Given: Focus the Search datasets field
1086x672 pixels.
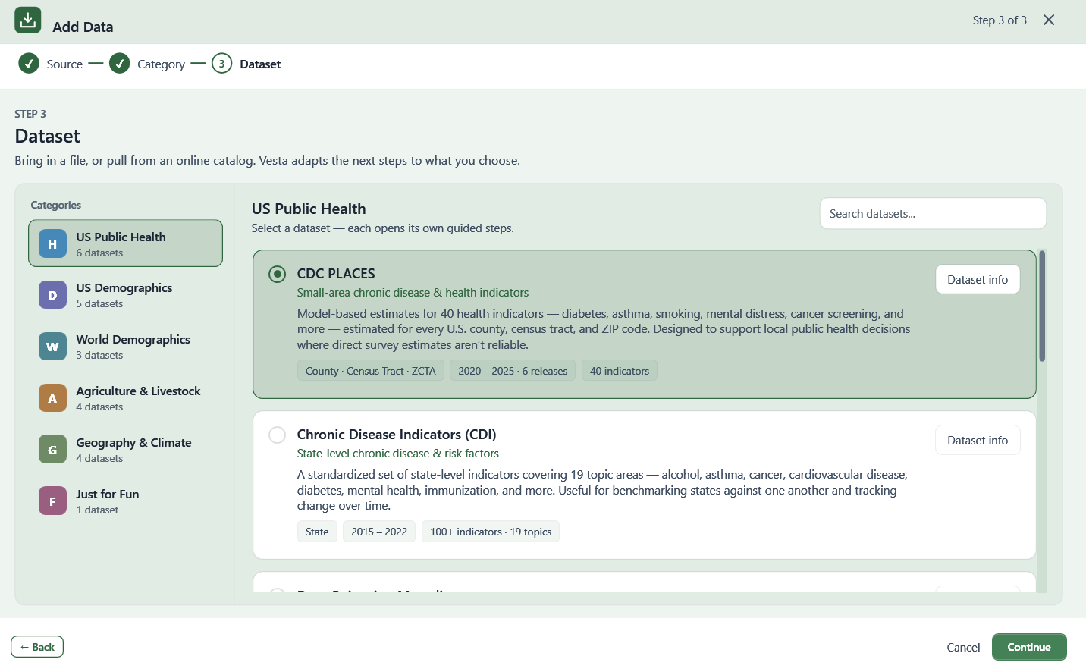Looking at the screenshot, I should (x=933, y=213).
